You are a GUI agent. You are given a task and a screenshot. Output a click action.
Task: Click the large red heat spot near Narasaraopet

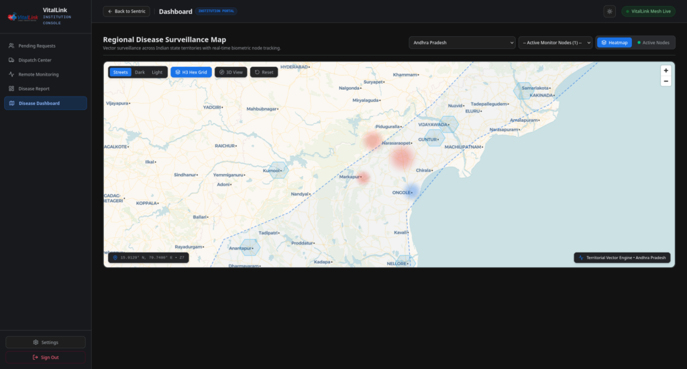point(401,157)
